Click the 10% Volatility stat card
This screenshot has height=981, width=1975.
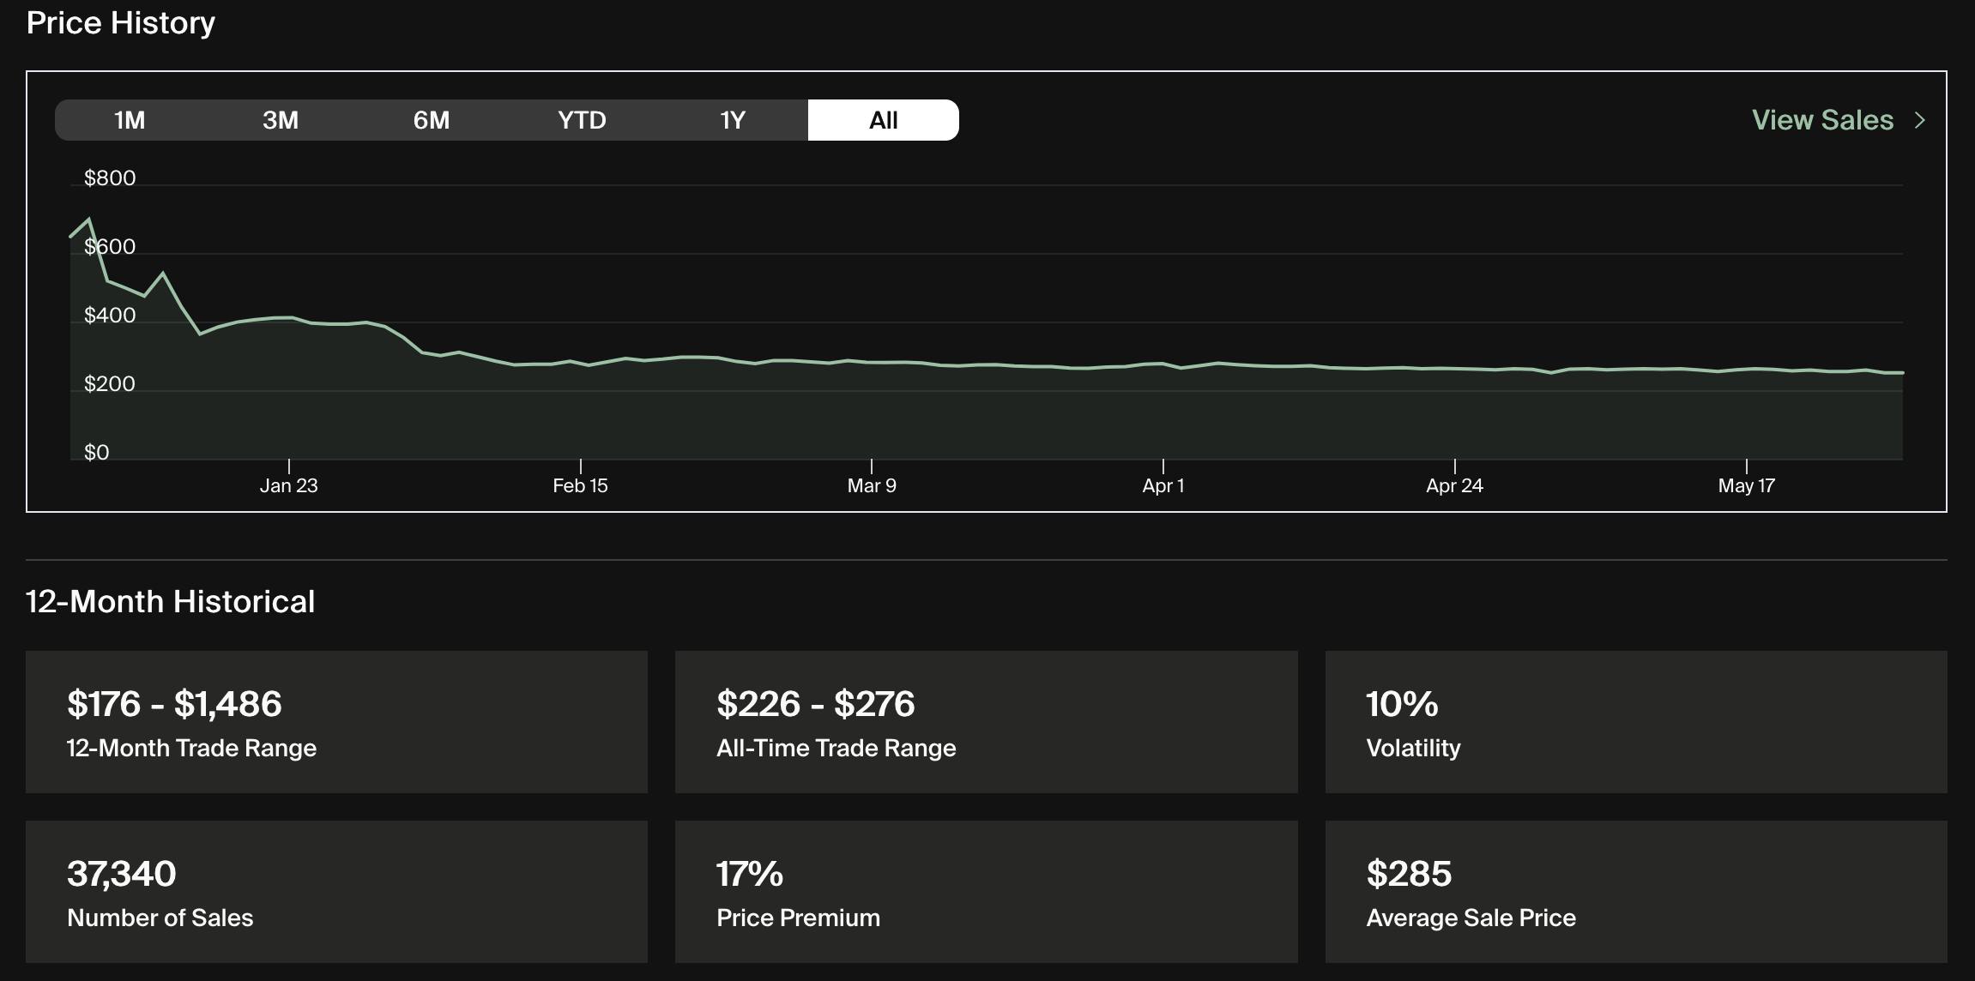(1635, 722)
